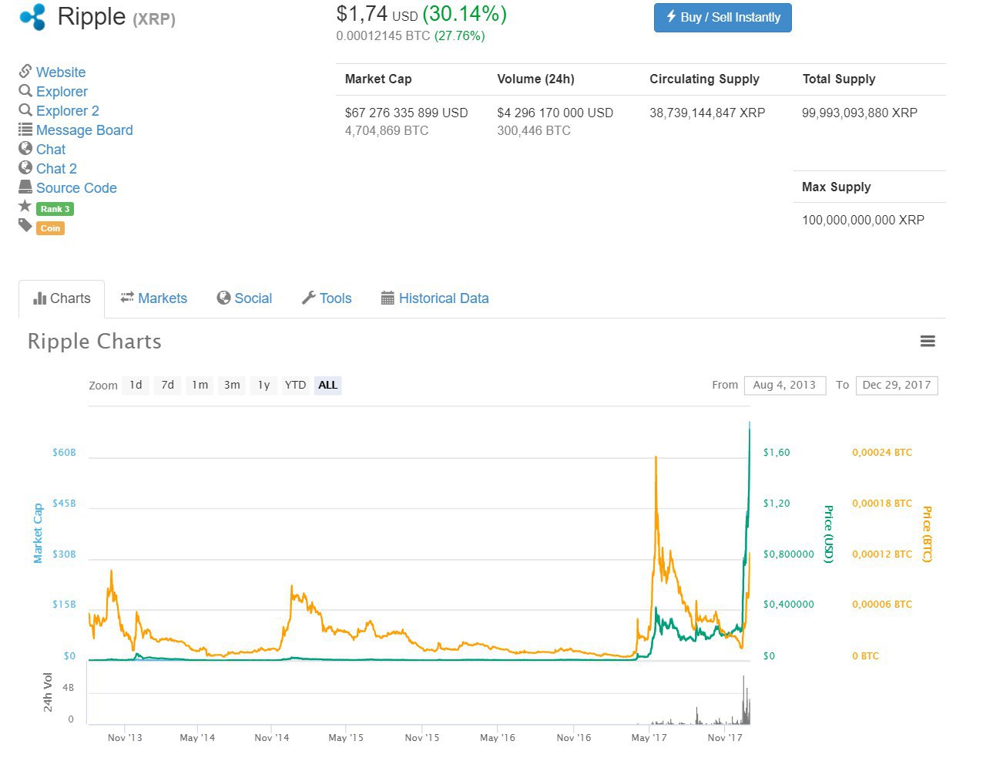Open the Website link
The image size is (983, 758).
pos(61,72)
